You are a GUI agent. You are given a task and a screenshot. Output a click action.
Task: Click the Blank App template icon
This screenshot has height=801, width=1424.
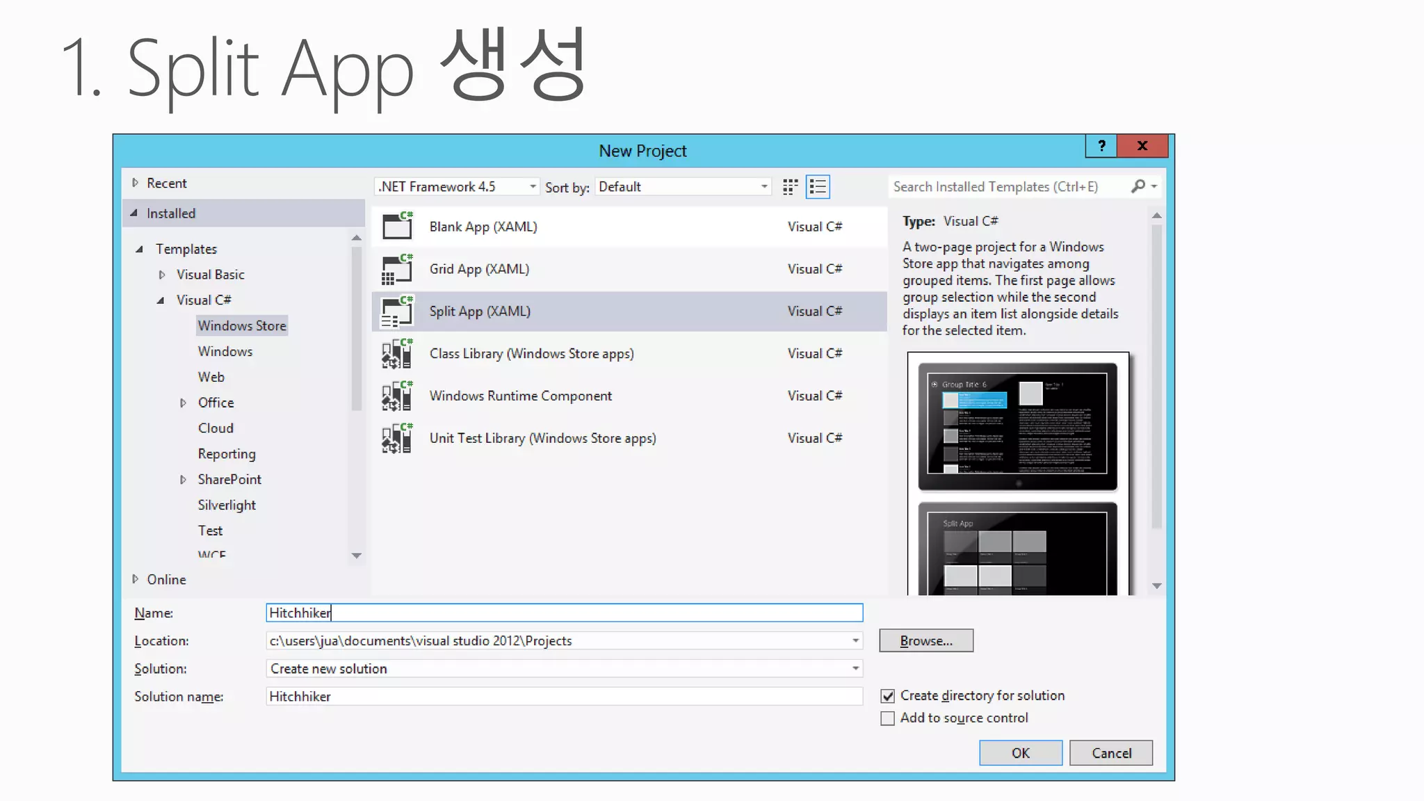[397, 227]
